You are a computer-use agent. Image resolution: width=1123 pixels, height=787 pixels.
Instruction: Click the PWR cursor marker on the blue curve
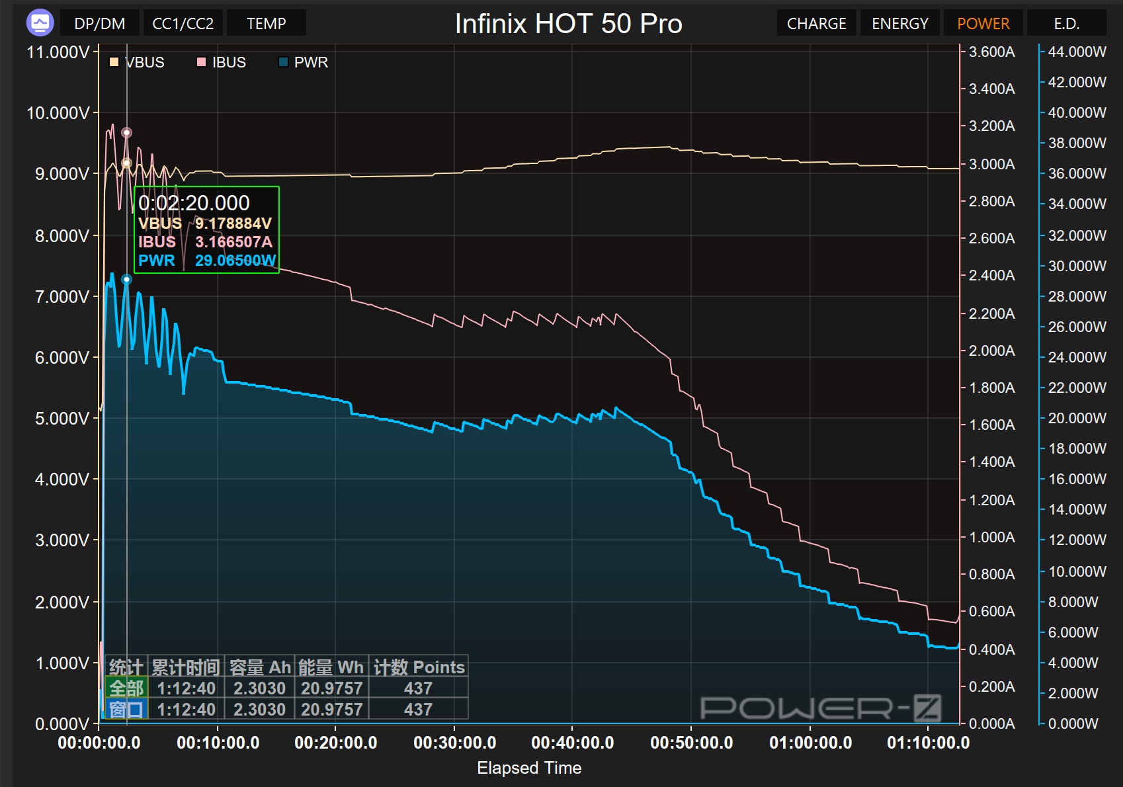coord(126,279)
